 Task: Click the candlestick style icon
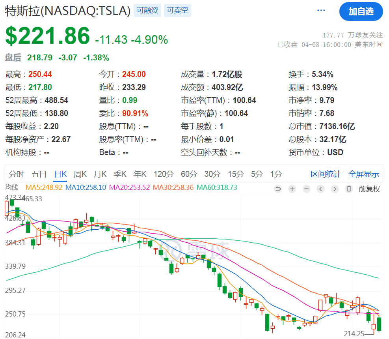tap(349, 189)
